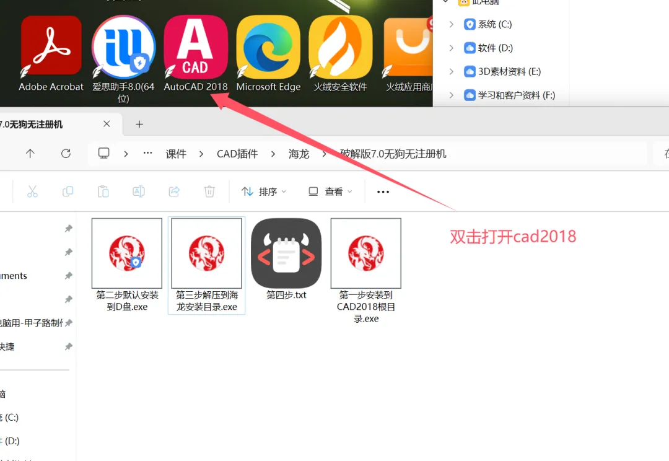The width and height of the screenshot is (669, 461).
Task: Unpin the 甲子路制 quick access folder
Action: (x=68, y=323)
